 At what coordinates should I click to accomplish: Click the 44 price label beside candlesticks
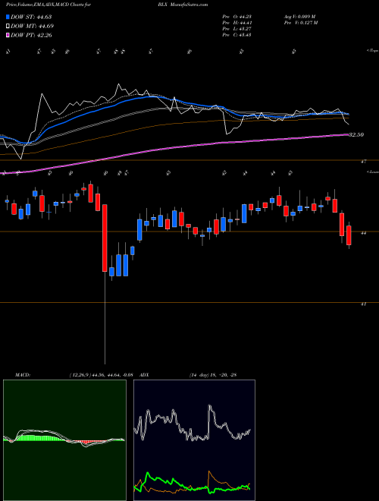(363, 233)
